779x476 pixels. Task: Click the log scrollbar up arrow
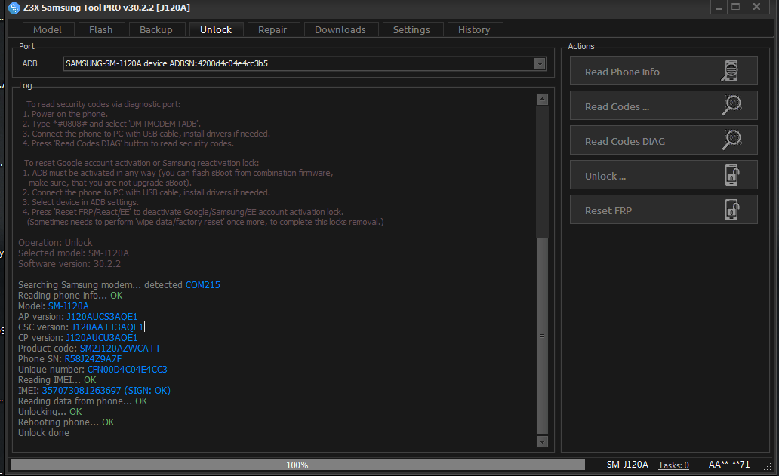[x=542, y=100]
